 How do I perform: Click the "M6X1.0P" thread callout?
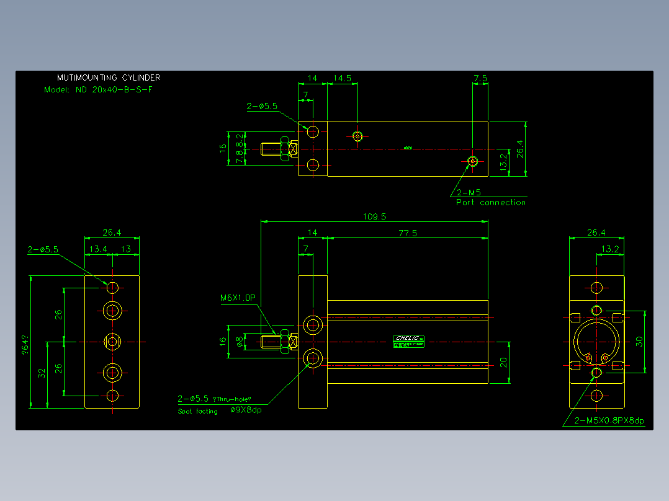tap(238, 298)
